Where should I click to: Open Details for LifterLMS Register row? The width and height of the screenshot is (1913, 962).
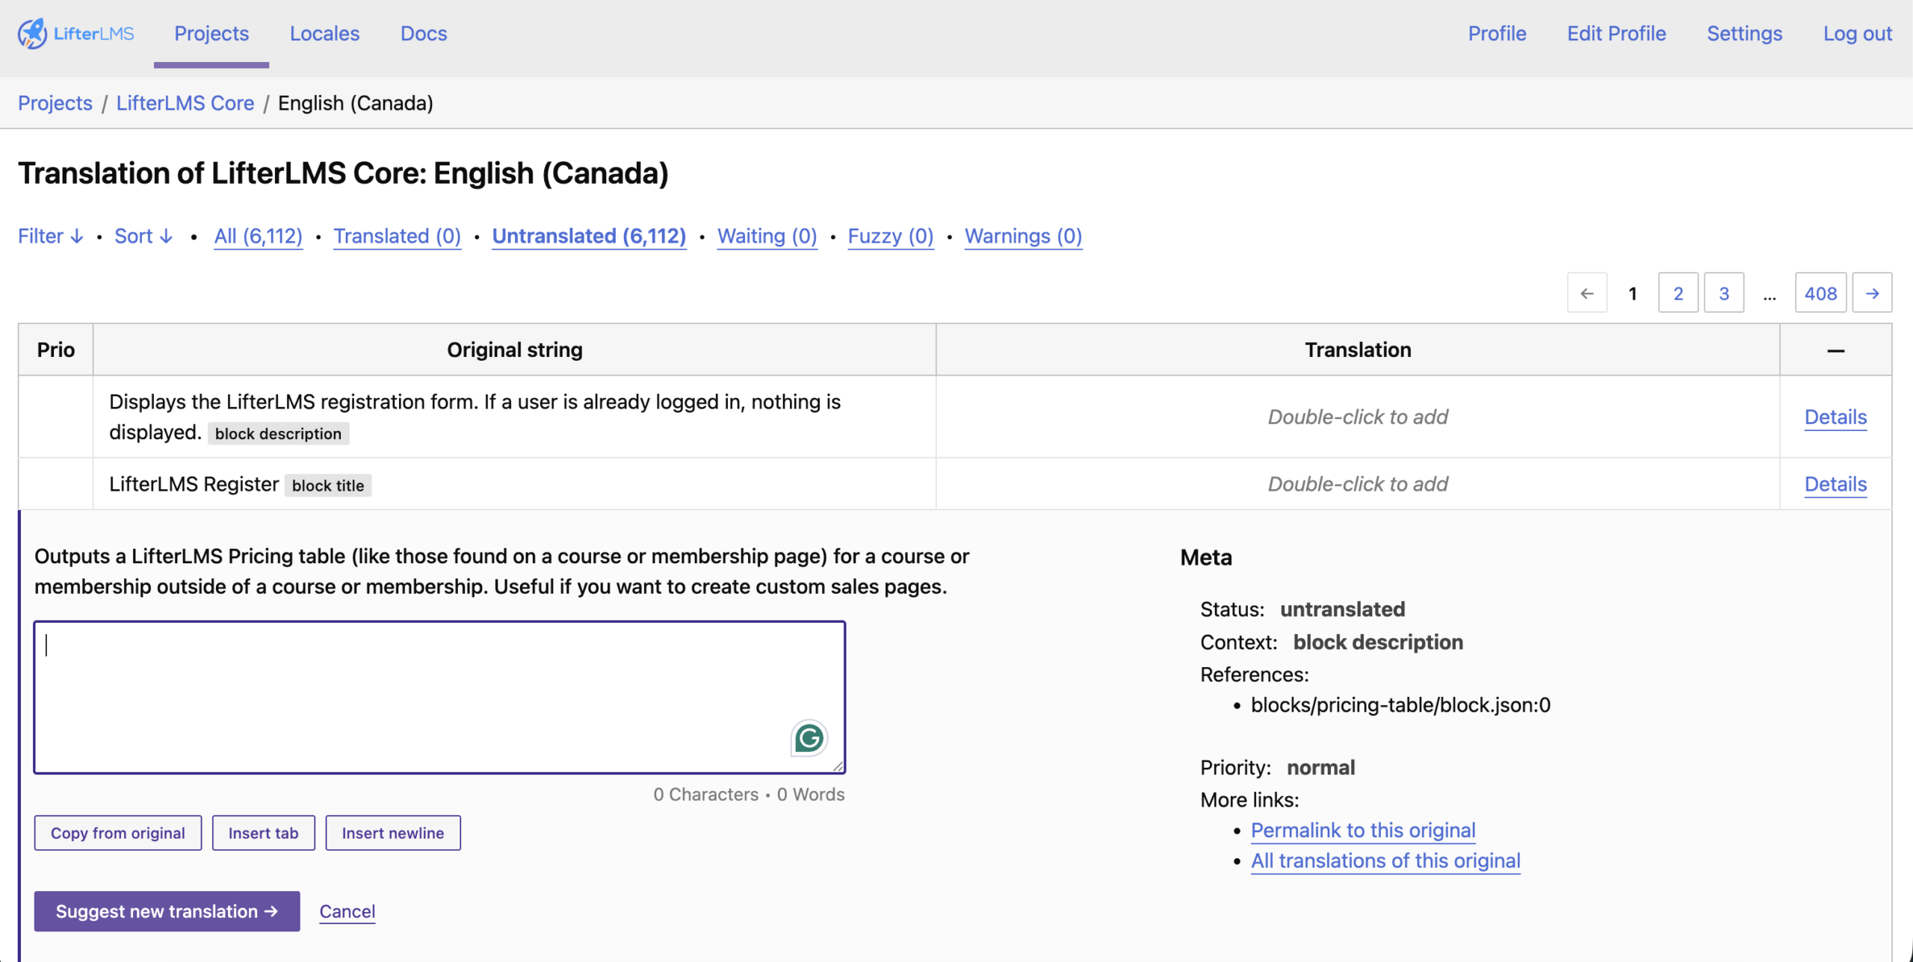(x=1835, y=484)
